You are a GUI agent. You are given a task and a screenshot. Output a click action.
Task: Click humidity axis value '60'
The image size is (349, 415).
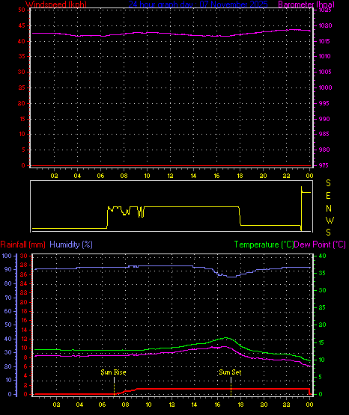point(8,311)
